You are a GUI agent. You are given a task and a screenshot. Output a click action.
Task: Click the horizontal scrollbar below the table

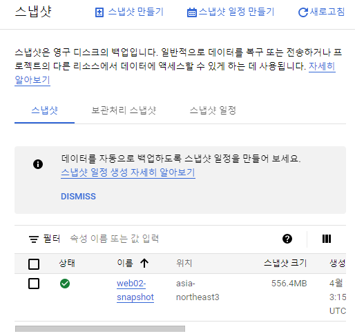[100, 328]
